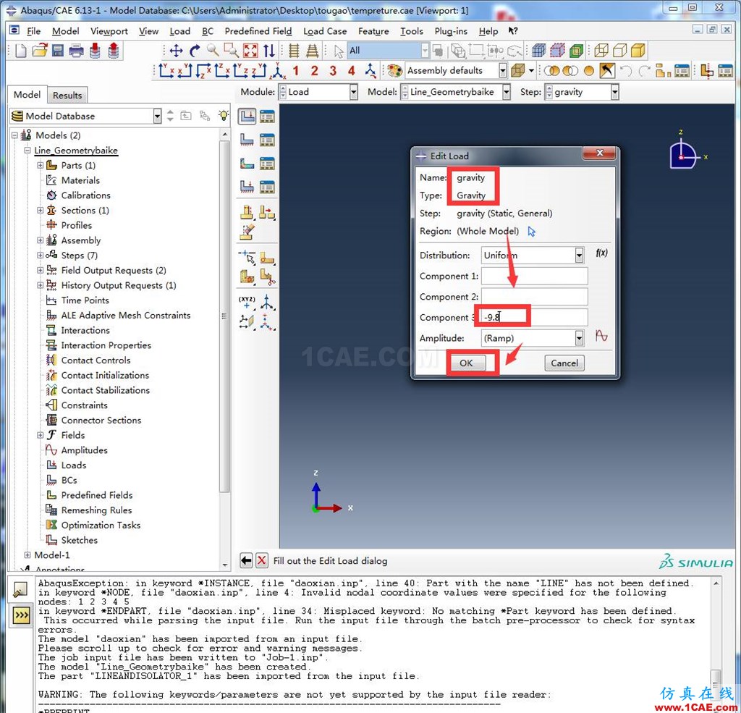Expand the Steps (7) node

(x=41, y=256)
